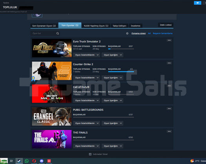Open the three-dot menu for PUBG: BATTLEGROUNDS
The image size is (206, 164).
point(169,109)
